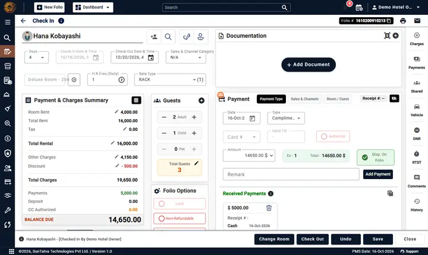Open Charges from the right panel
This screenshot has width=428, height=255.
(417, 39)
